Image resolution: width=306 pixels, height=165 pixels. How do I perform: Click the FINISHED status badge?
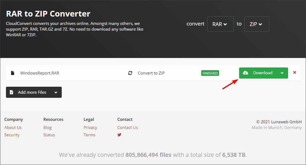(x=210, y=73)
